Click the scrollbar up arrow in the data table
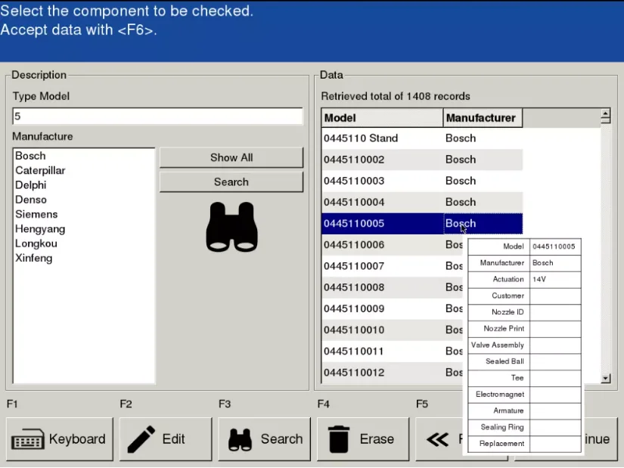 click(605, 116)
